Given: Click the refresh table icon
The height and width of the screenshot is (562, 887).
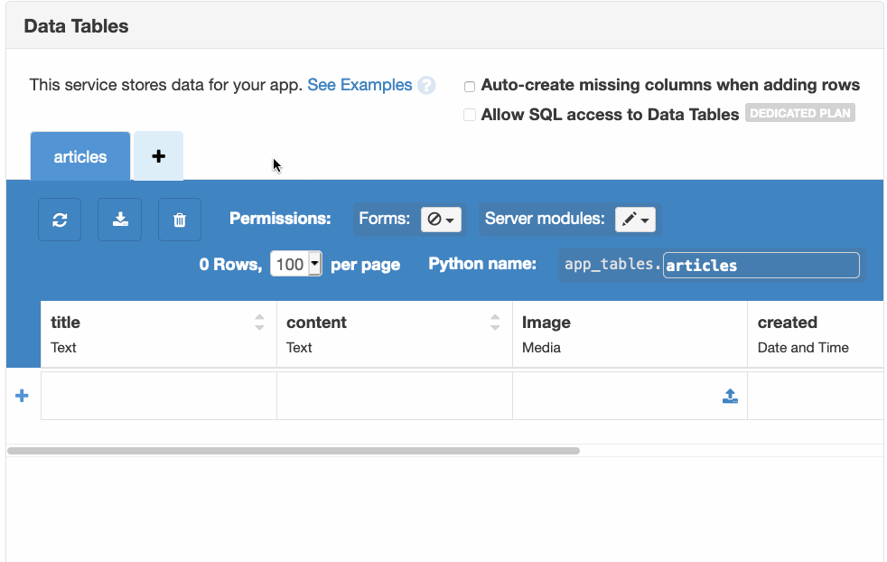Looking at the screenshot, I should tap(60, 220).
